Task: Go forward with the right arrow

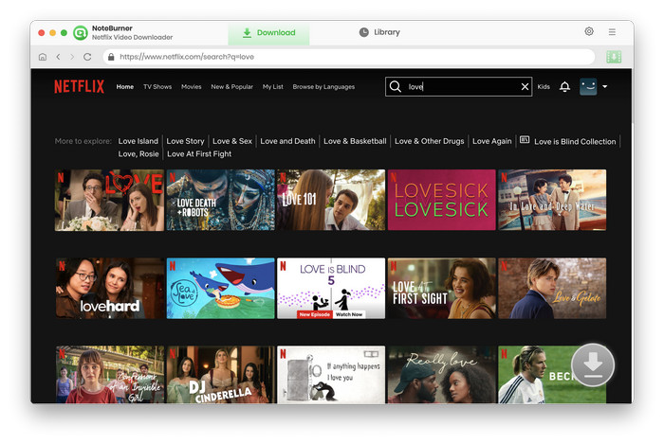Action: pyautogui.click(x=72, y=57)
